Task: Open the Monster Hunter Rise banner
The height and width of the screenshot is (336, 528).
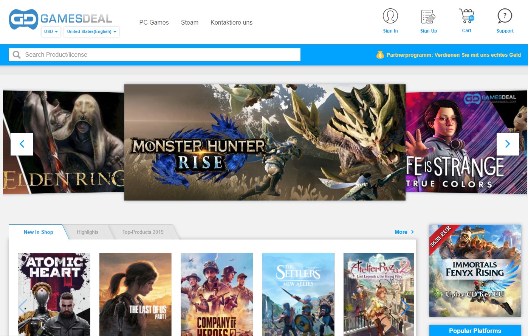Action: point(265,142)
